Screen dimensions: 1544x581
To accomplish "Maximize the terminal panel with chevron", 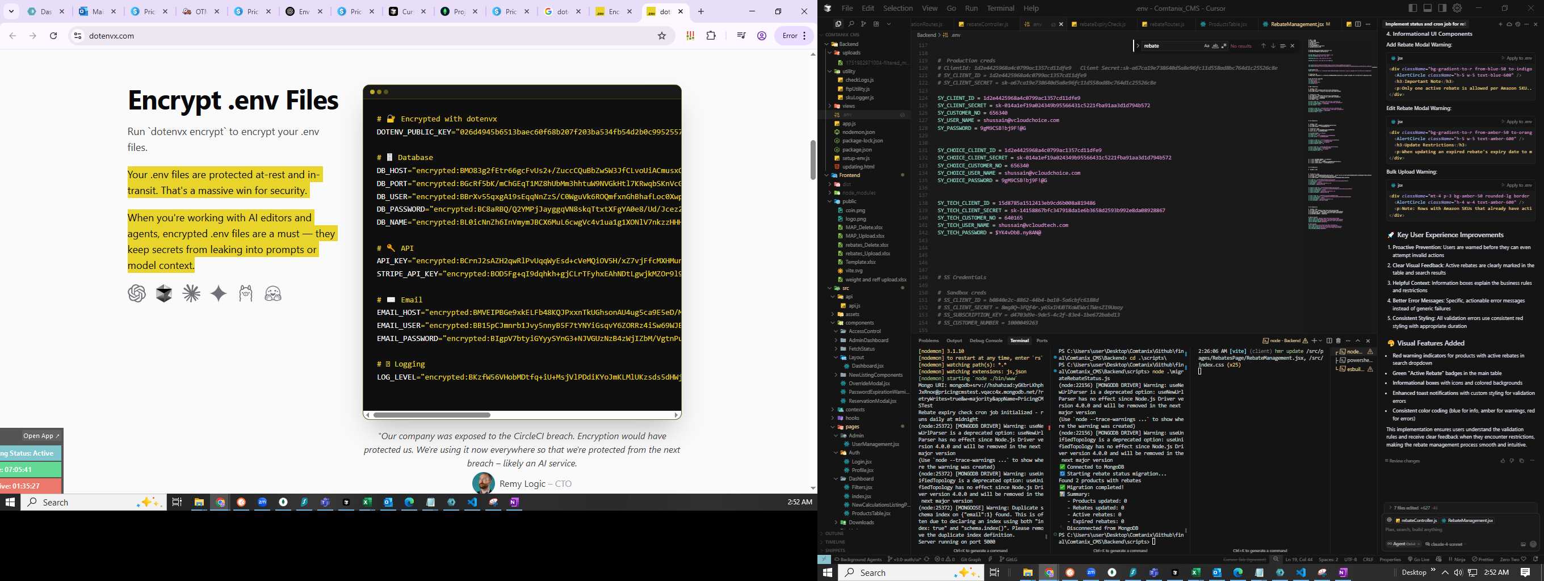I will point(1358,340).
